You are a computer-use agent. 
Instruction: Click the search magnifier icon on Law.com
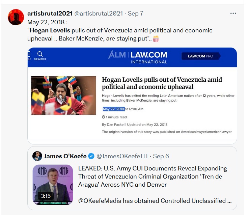(40, 54)
